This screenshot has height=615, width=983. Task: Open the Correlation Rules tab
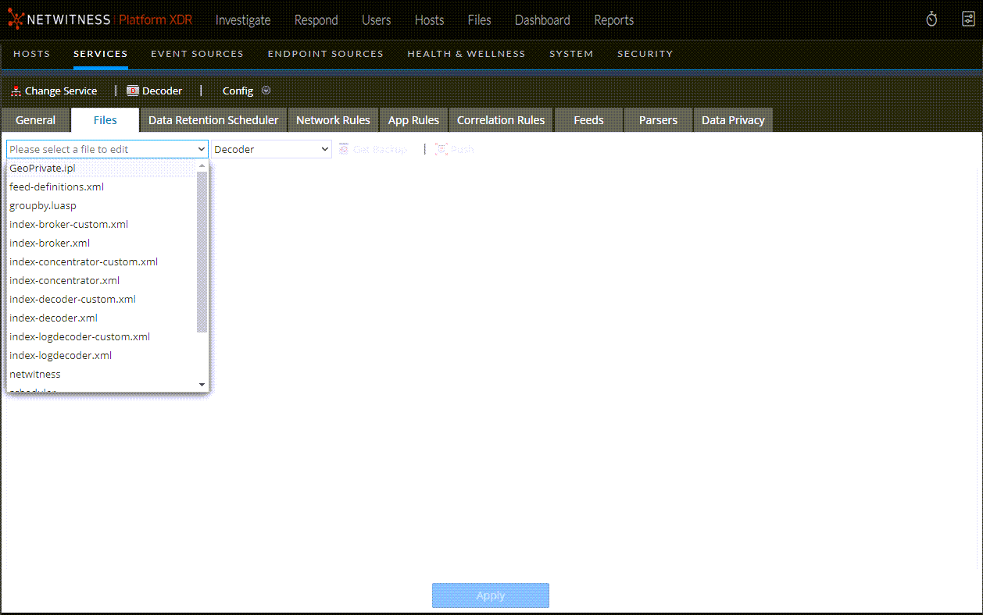click(500, 119)
